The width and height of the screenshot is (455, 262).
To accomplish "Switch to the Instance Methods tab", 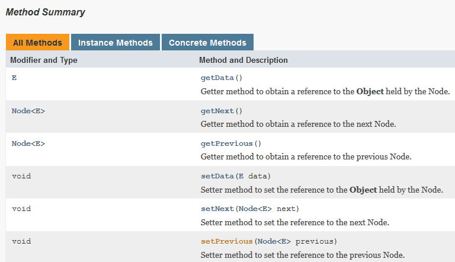I will (x=116, y=43).
